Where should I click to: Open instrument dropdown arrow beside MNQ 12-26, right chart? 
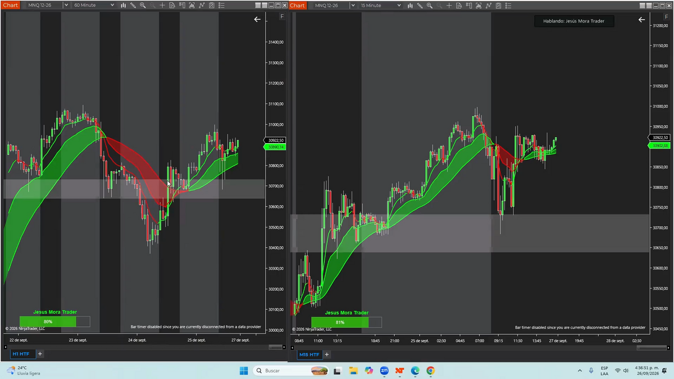[x=353, y=5]
